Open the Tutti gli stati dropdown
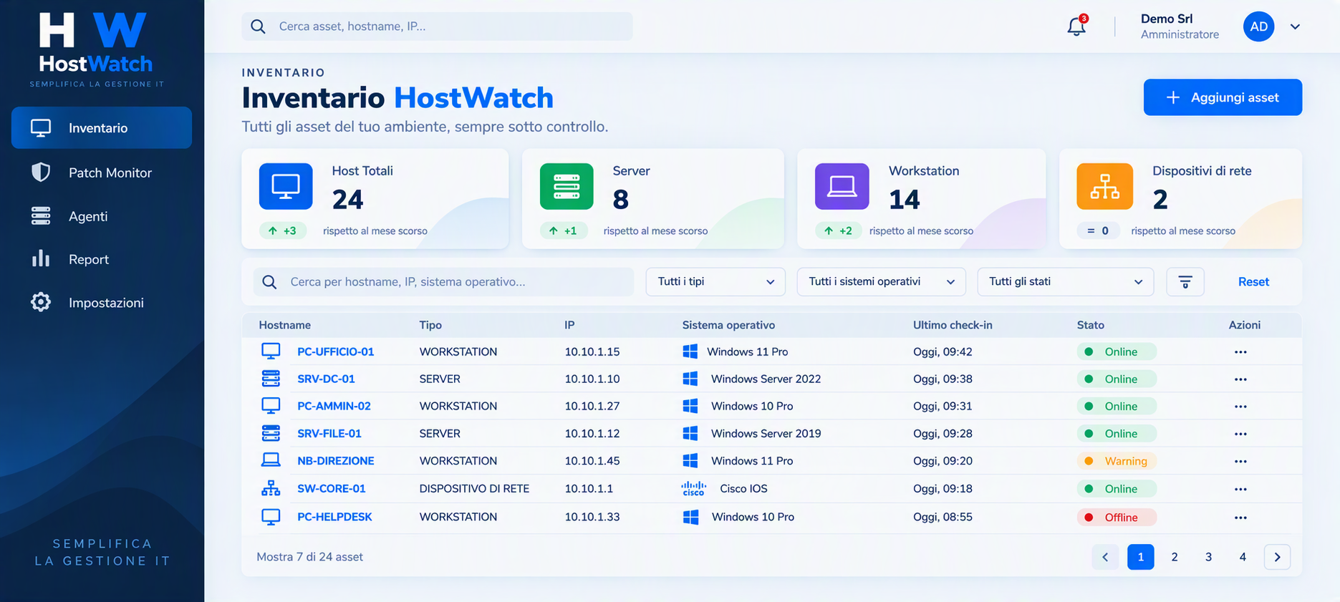 click(x=1065, y=282)
